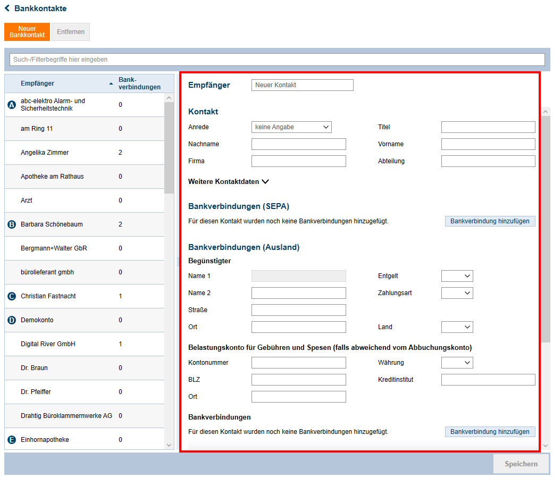Click the Abteilung input field
Image resolution: width=553 pixels, height=477 pixels.
488,161
